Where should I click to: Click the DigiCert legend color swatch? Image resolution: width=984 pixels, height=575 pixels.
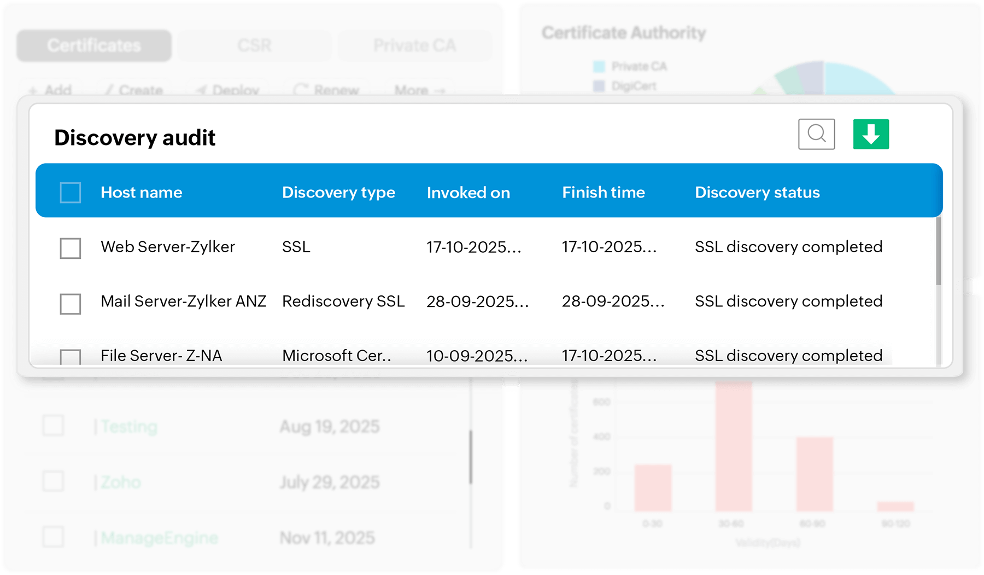point(599,86)
